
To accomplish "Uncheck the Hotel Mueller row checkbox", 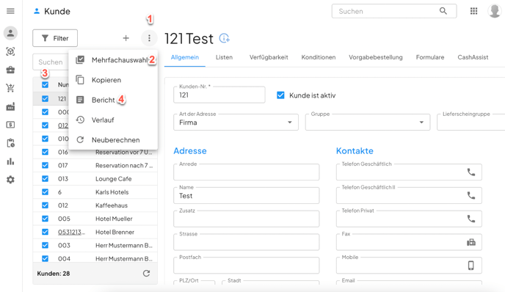I will pos(45,219).
